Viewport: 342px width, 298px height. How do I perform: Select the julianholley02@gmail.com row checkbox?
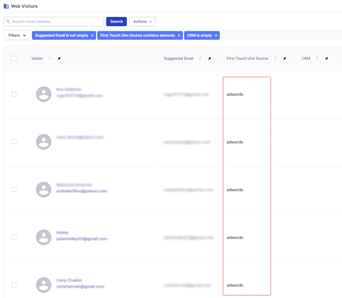14,237
